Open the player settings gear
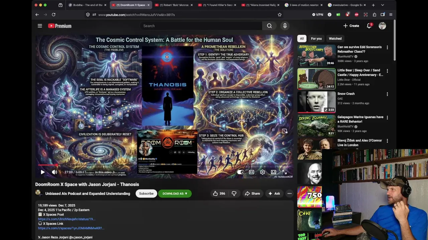Viewport: 428px width, 240px height. pos(262,172)
